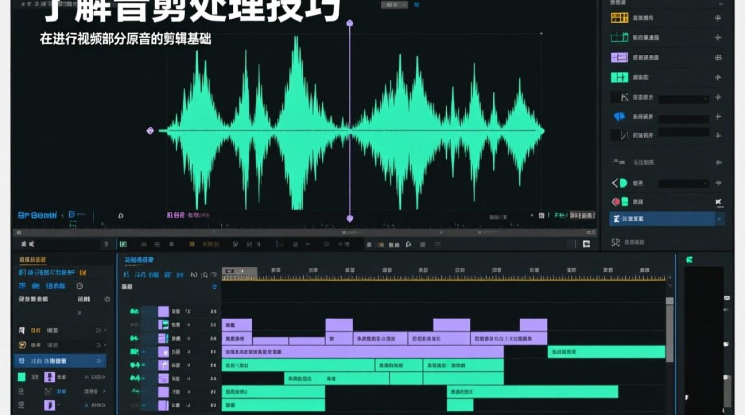Select the highlighted blue row in the effects panel
Viewport: 745px width, 415px height.
pyautogui.click(x=667, y=219)
